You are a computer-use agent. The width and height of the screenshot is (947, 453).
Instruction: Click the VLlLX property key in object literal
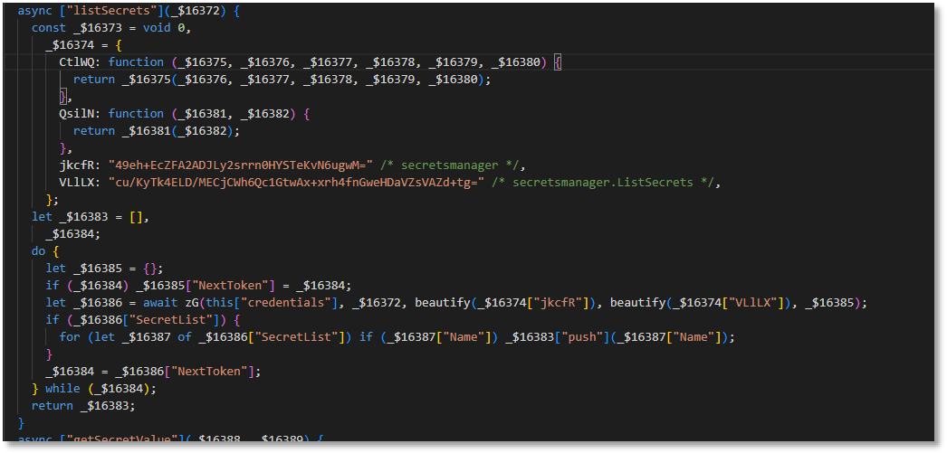[77, 182]
